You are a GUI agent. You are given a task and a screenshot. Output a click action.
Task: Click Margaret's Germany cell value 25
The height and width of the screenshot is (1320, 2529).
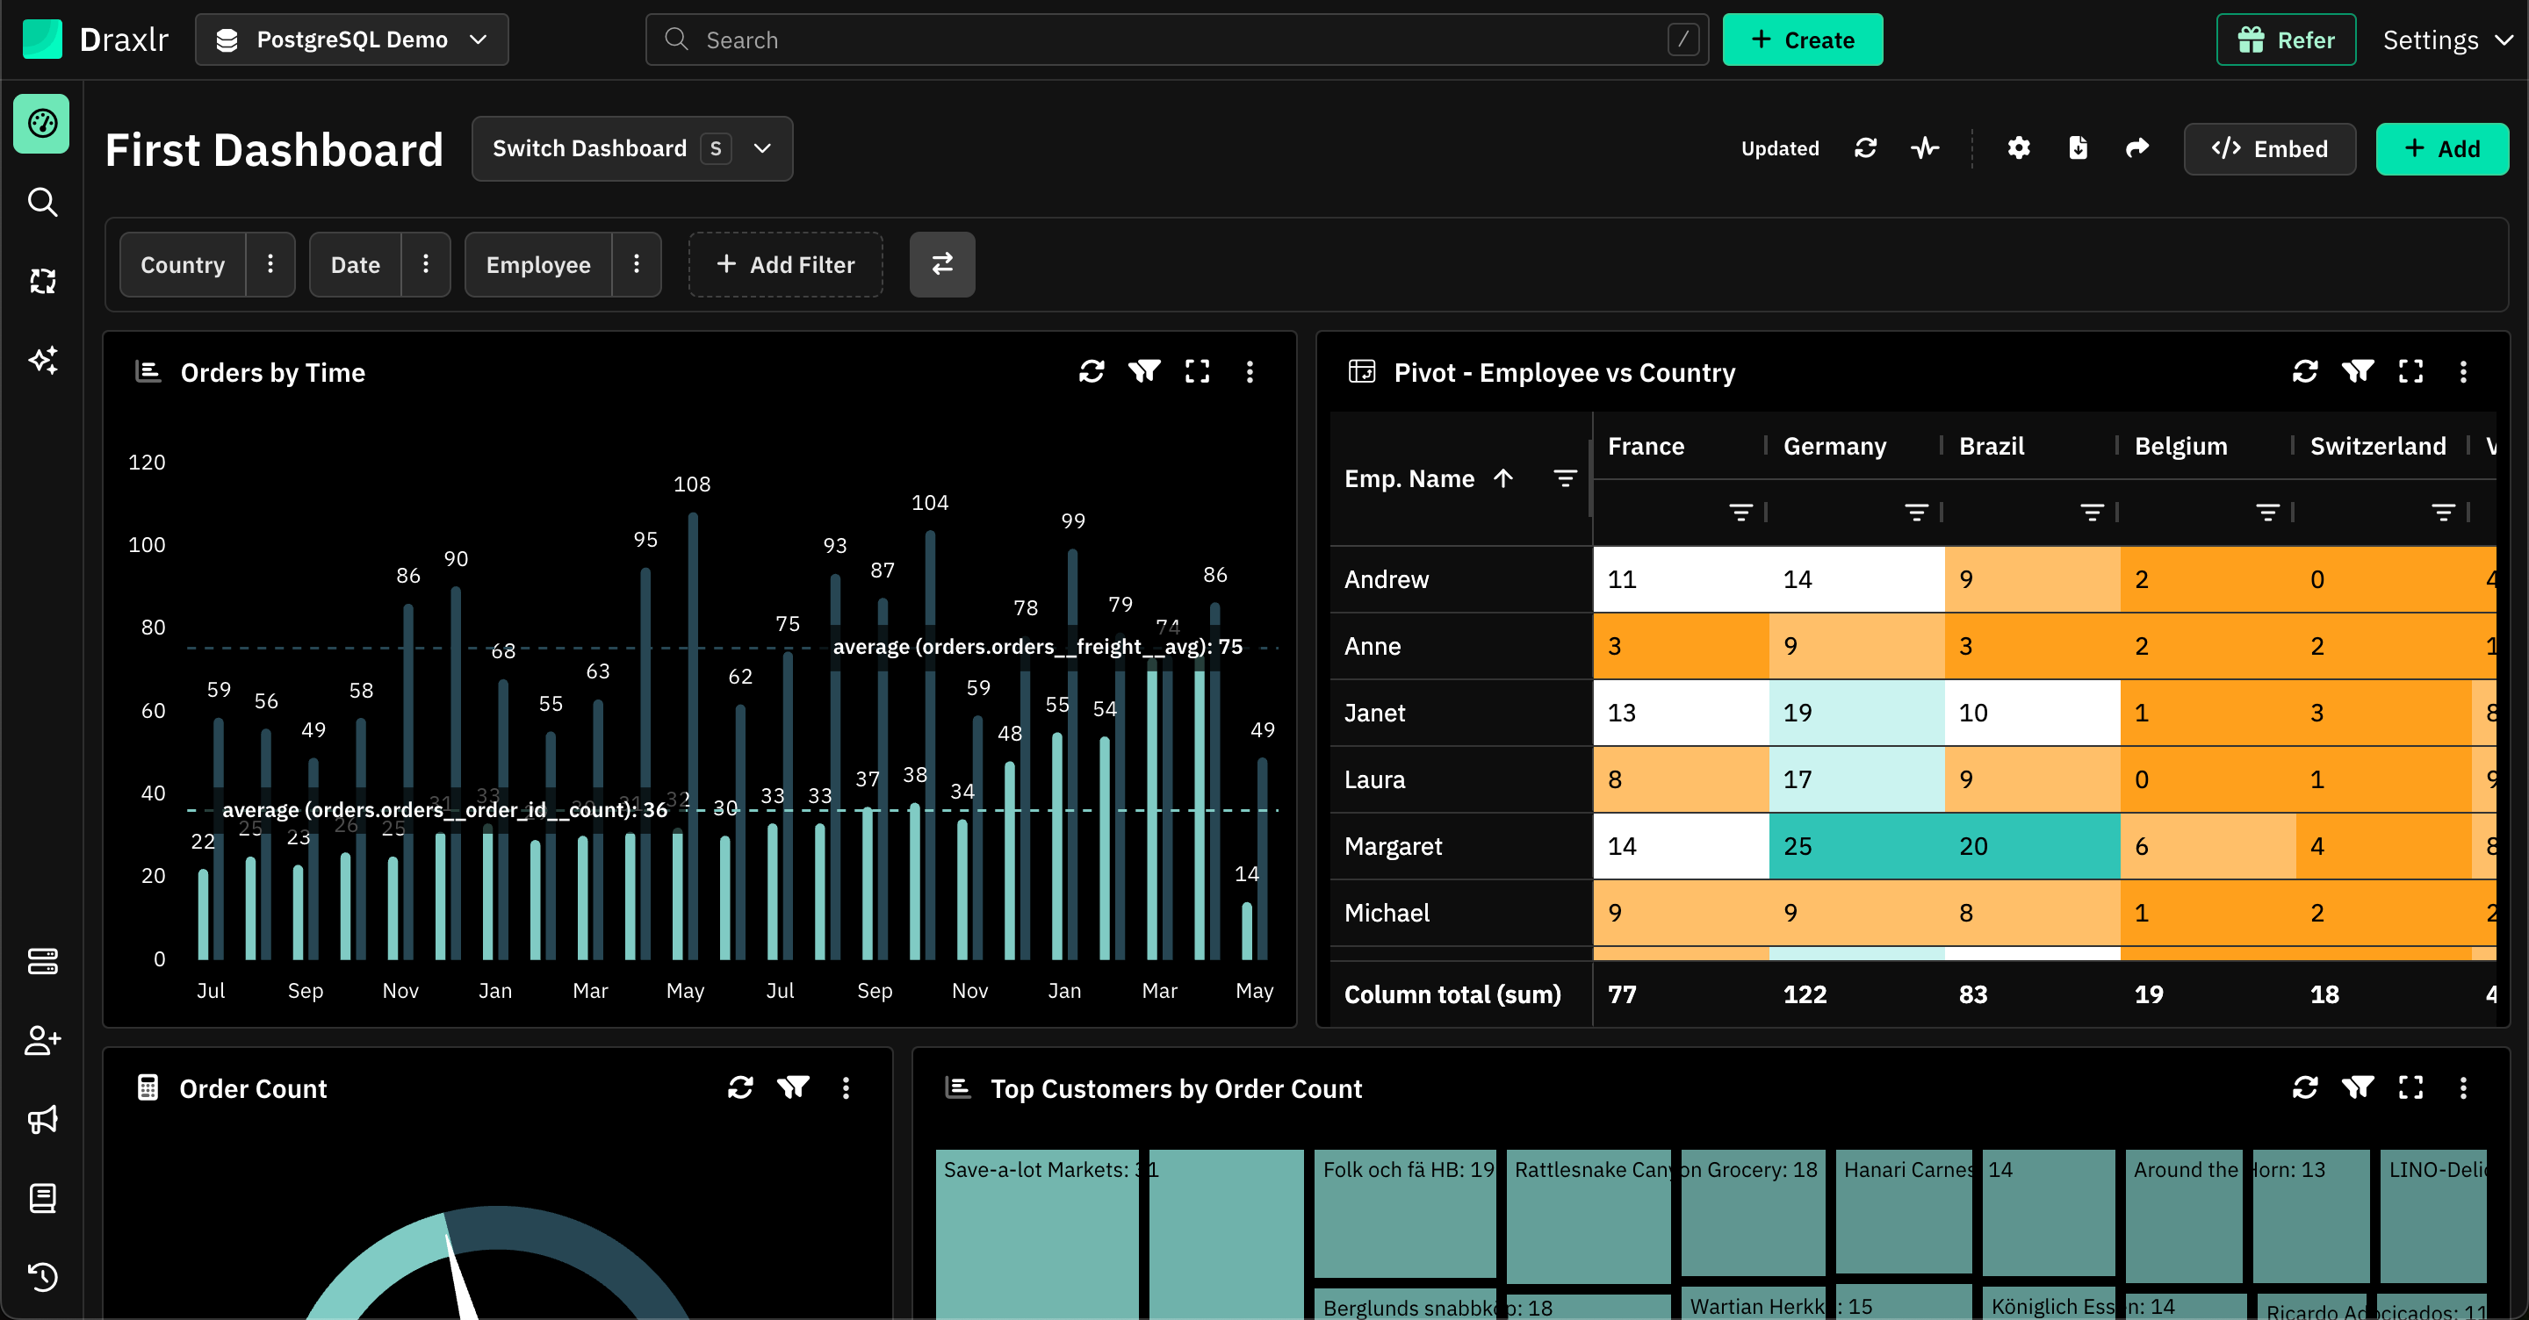[1855, 845]
